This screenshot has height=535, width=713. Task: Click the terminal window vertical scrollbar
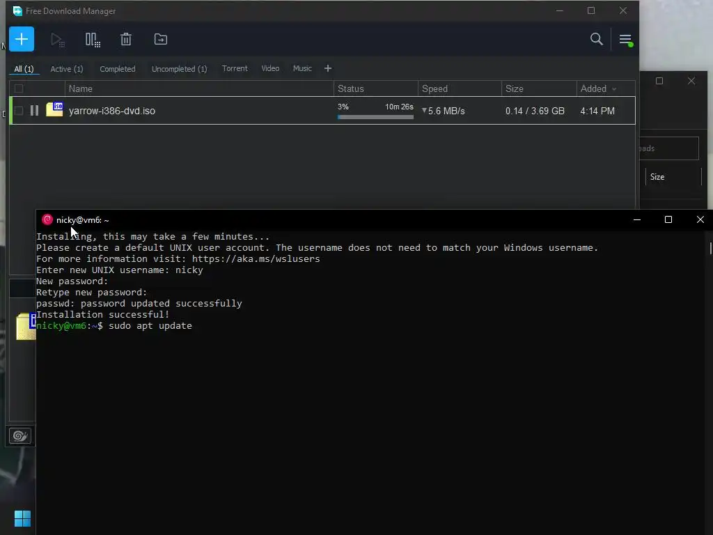pos(710,249)
